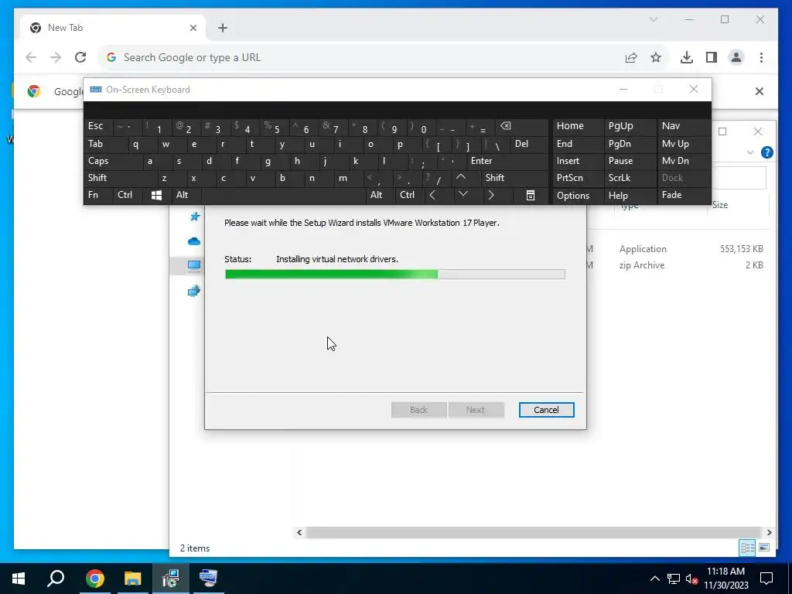Click Help key on On-Screen Keyboard
The width and height of the screenshot is (792, 594).
click(630, 196)
